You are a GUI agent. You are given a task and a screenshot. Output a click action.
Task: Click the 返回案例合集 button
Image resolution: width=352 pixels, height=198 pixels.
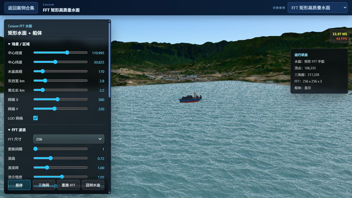(x=21, y=8)
